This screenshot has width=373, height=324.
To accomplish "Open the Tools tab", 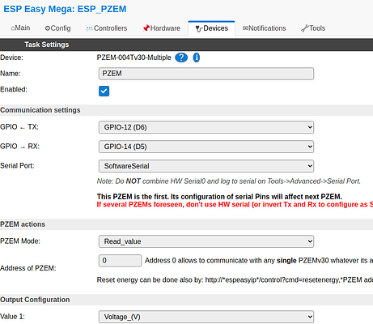I will (x=313, y=28).
